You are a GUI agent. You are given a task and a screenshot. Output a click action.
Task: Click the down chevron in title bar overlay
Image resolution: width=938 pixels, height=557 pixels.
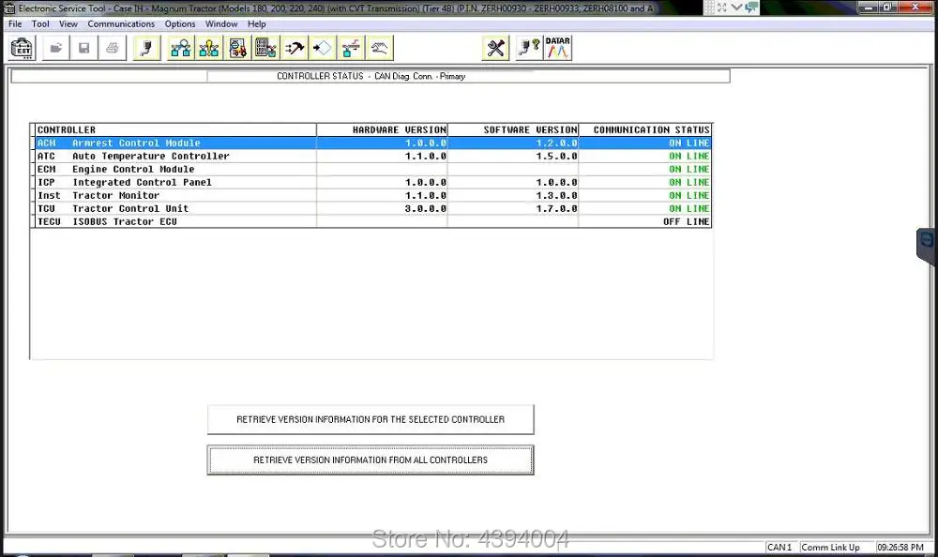pyautogui.click(x=736, y=8)
